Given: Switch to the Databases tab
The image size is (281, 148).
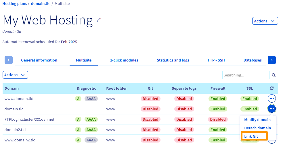Looking at the screenshot, I should (x=253, y=60).
